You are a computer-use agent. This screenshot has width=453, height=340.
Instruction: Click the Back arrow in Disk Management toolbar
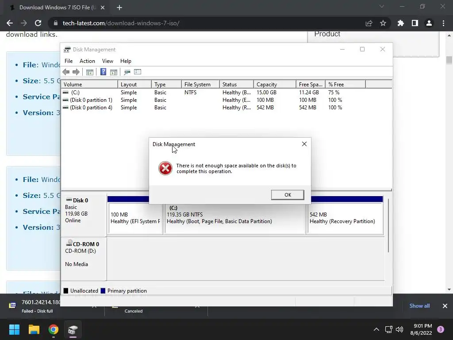coord(66,72)
